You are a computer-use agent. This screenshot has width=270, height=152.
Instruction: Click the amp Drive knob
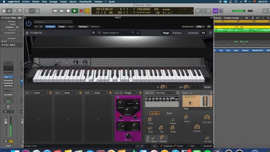pyautogui.click(x=150, y=119)
